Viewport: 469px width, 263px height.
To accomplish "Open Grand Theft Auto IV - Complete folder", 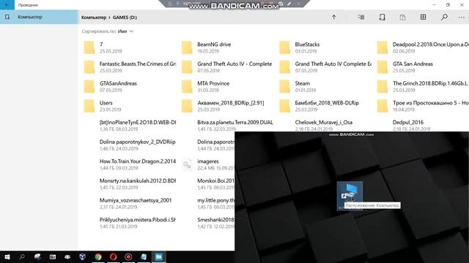I will coord(227,67).
